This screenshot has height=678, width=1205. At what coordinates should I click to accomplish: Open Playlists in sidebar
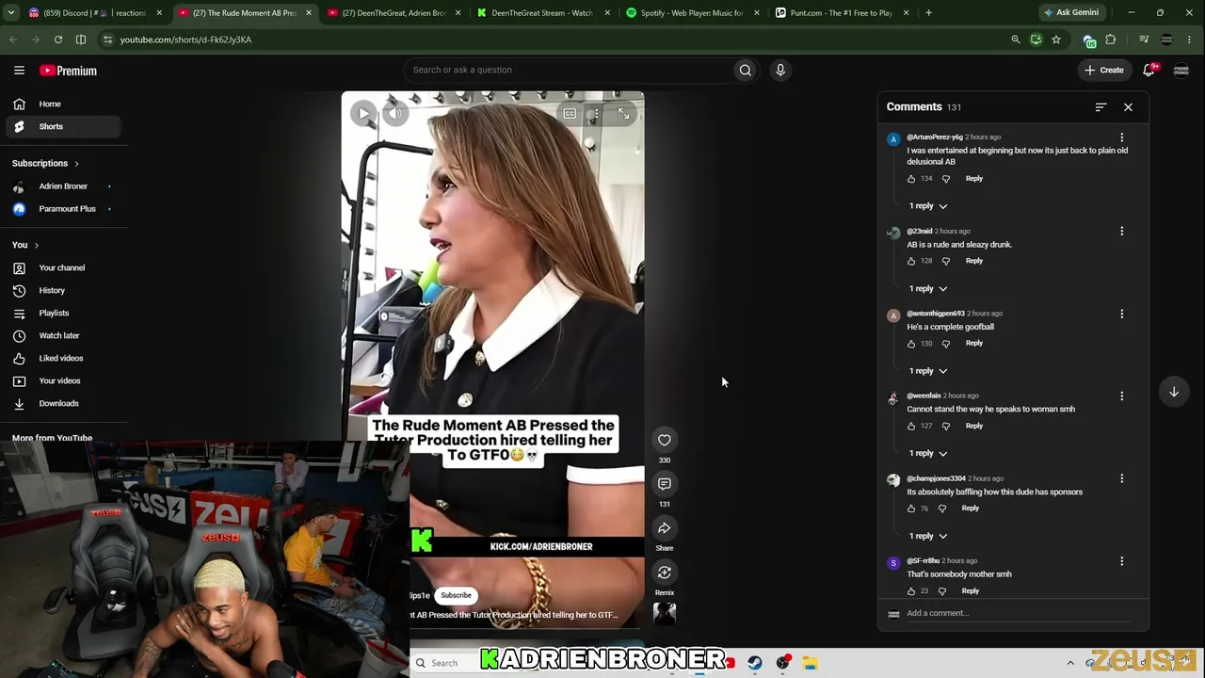[x=61, y=314]
